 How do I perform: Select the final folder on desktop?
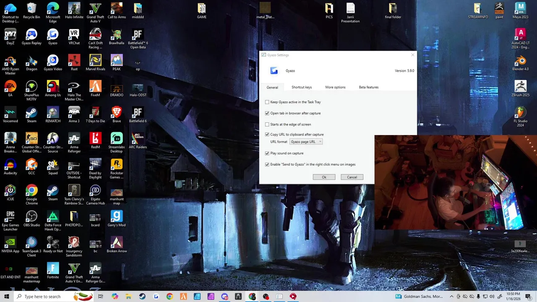393,11
